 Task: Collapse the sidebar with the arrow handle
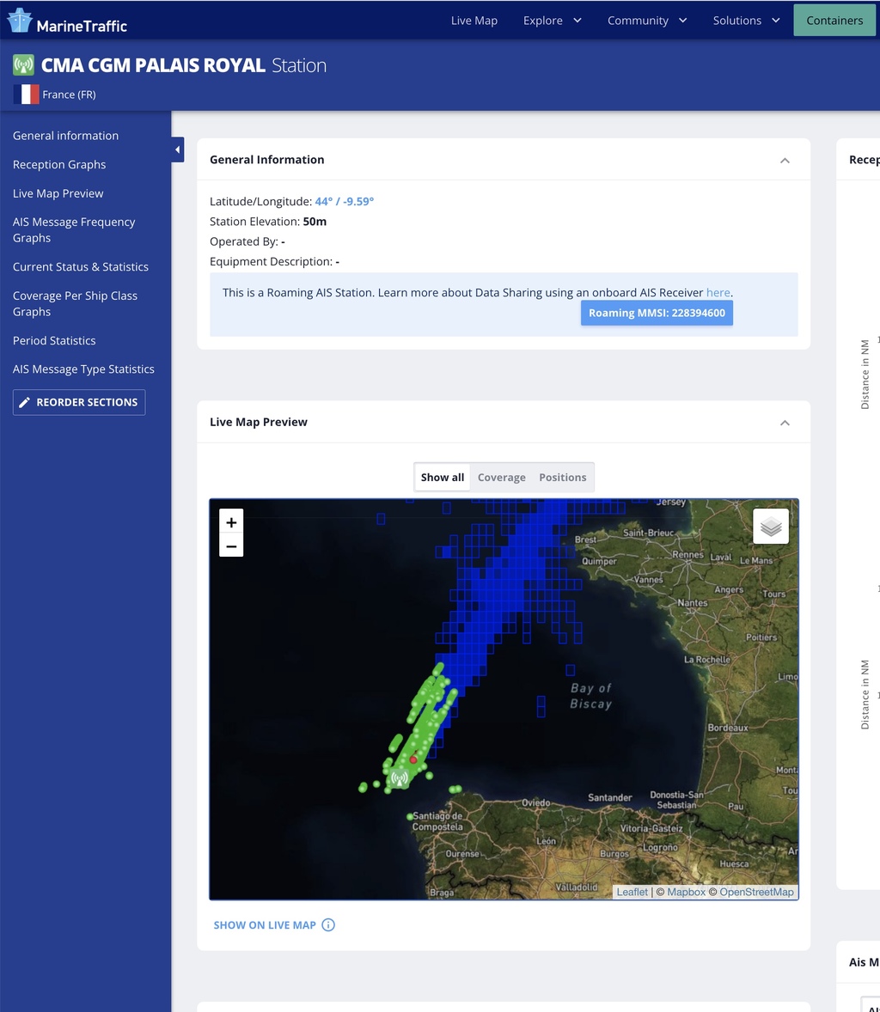[178, 149]
